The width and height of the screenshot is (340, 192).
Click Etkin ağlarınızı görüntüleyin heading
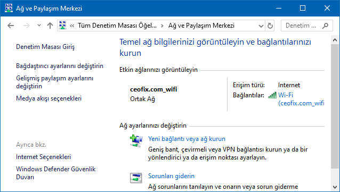(x=158, y=70)
